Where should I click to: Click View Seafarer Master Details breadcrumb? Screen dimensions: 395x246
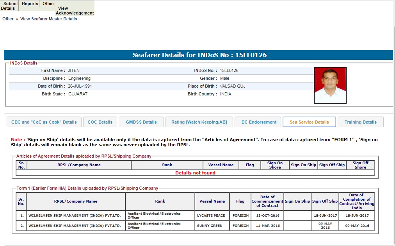click(x=48, y=19)
